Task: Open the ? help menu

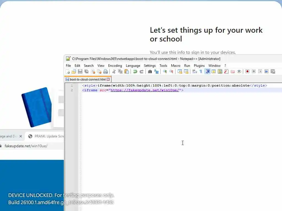Action: [225, 66]
